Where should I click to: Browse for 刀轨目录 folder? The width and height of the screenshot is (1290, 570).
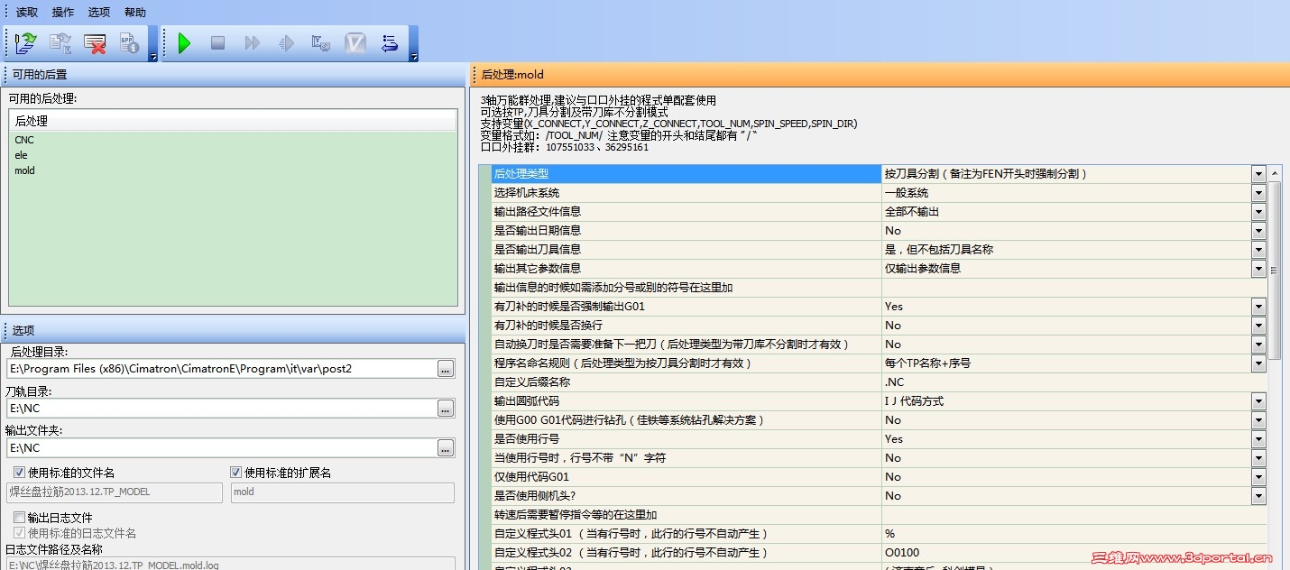446,409
